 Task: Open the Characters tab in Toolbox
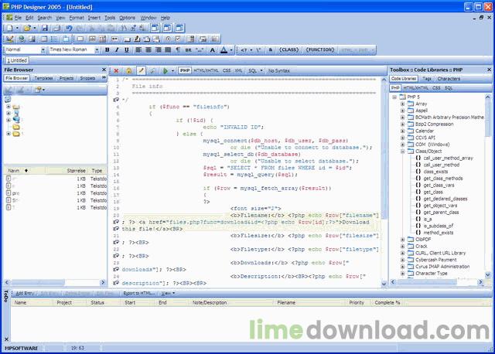(449, 79)
